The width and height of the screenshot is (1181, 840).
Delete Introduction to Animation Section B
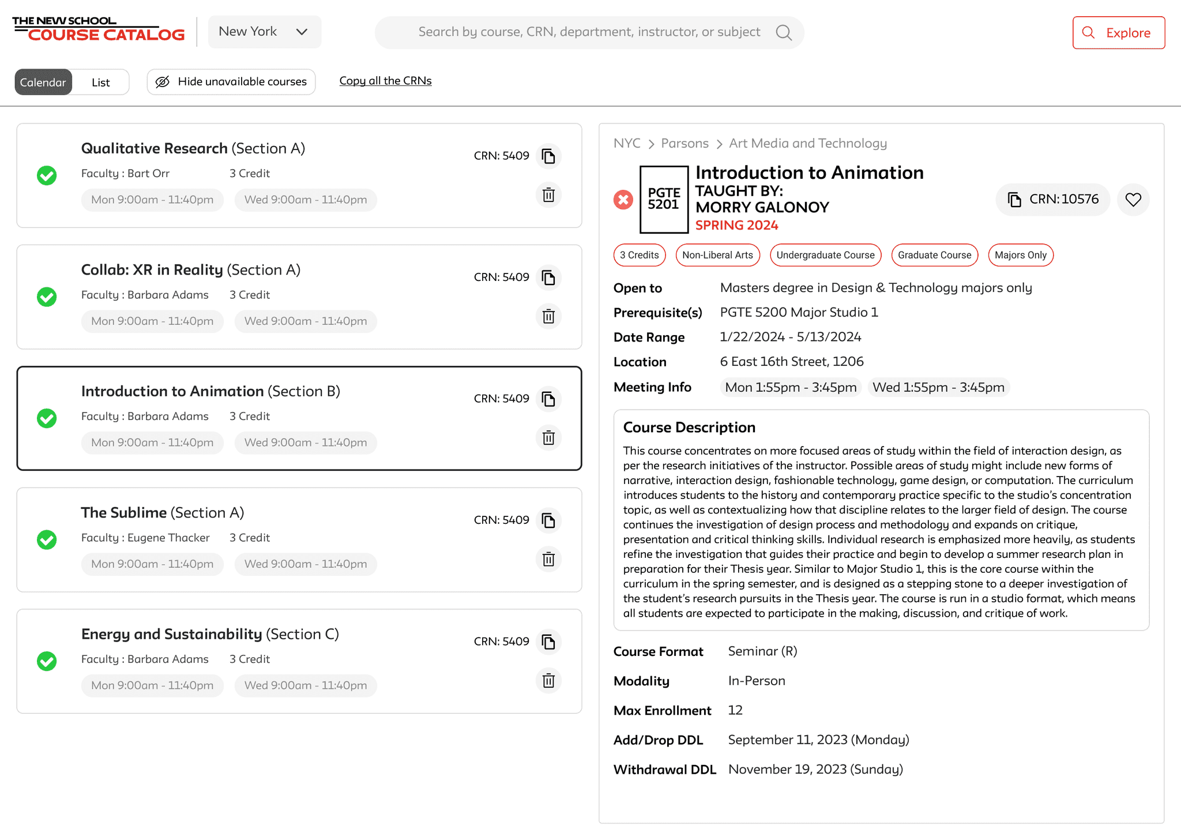pos(548,438)
